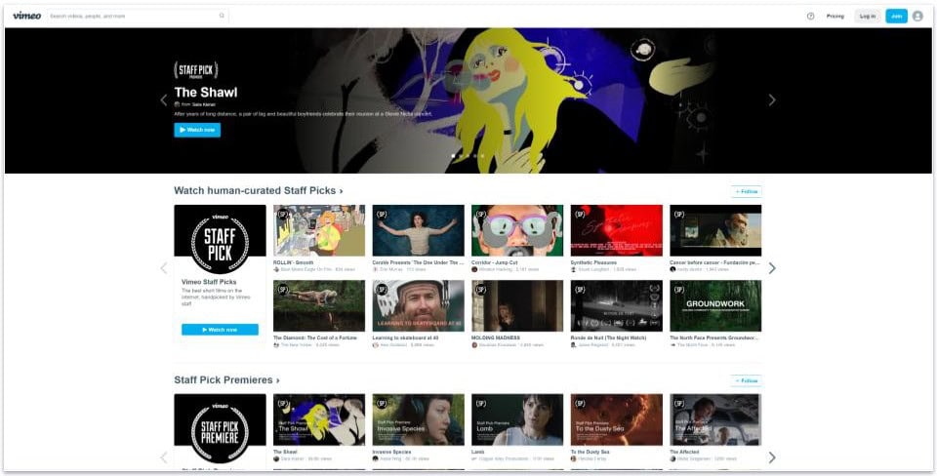Click uploader avatar under MOLOING MADNESS
This screenshot has height=476, width=937.
click(474, 344)
